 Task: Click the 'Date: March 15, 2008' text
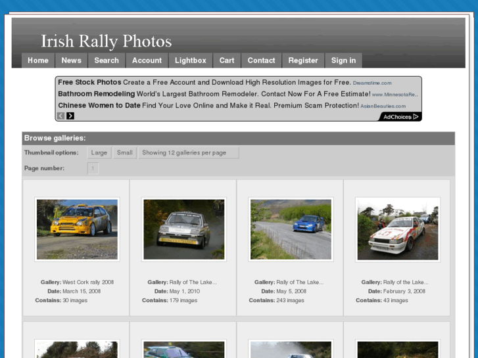click(x=74, y=291)
